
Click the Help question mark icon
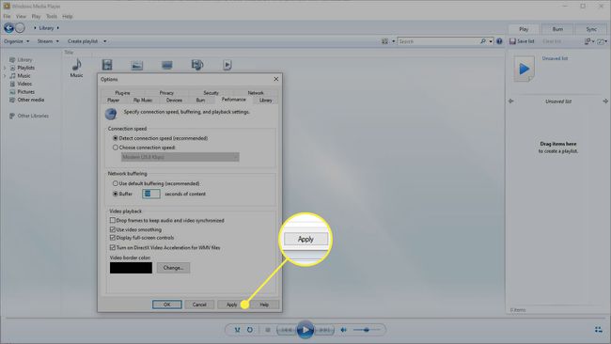[499, 41]
